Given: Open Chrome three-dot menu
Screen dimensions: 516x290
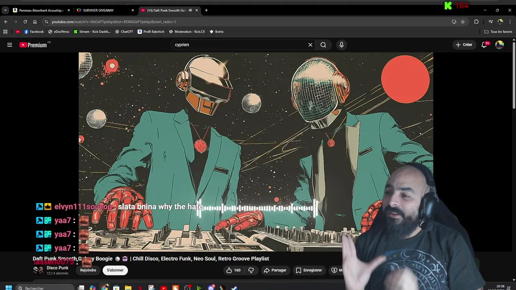Looking at the screenshot, I should 510,22.
